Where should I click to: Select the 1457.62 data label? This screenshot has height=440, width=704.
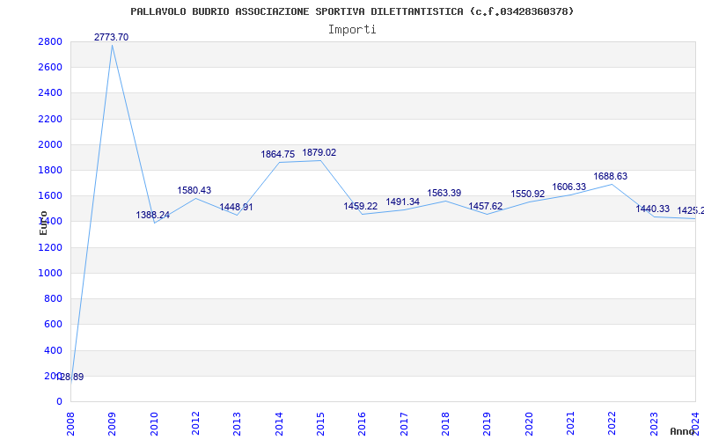(x=486, y=206)
